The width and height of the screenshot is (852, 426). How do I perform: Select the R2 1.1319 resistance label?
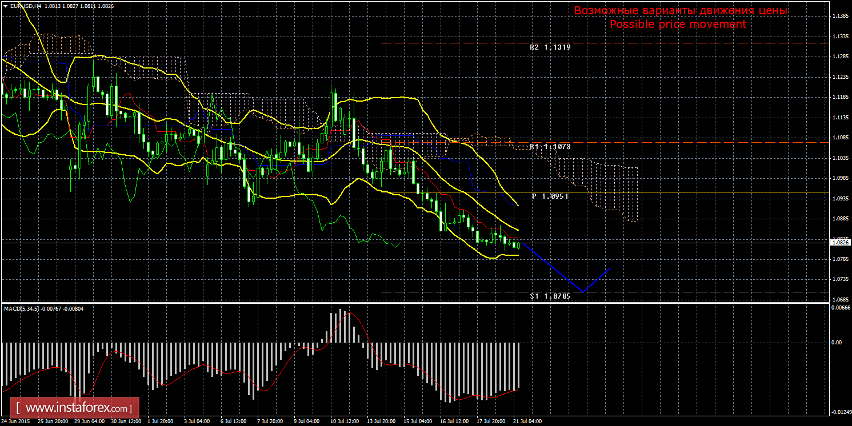click(550, 47)
